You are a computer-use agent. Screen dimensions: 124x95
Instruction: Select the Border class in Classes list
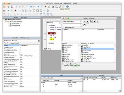coord(66,56)
